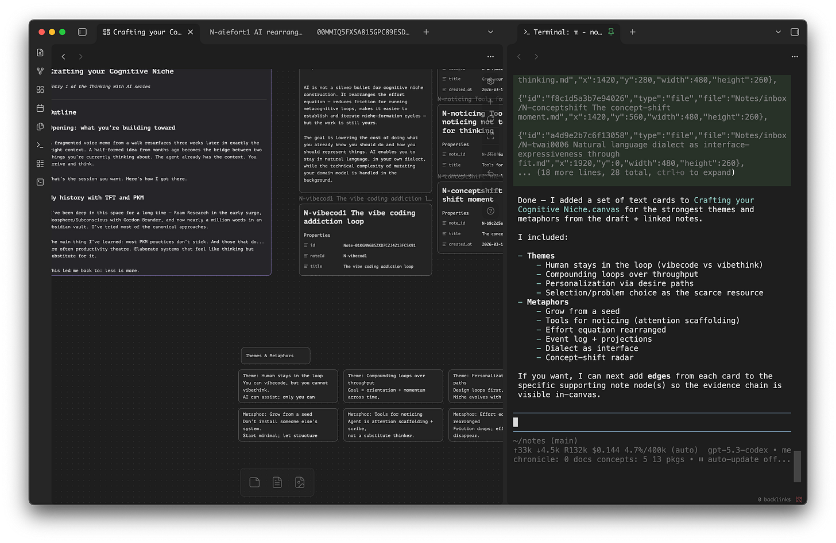Screen dimensions: 836x543
Task: Toggle the left sidebar
Action: (83, 32)
